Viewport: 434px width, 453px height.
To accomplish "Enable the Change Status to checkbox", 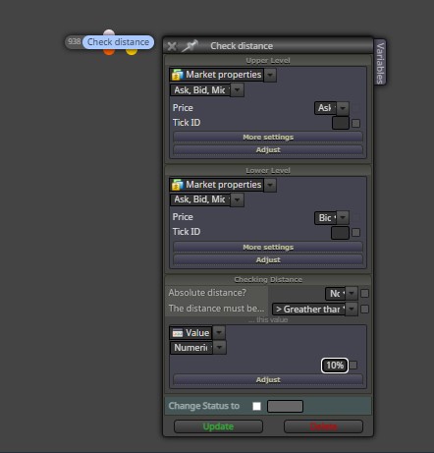I will [257, 406].
